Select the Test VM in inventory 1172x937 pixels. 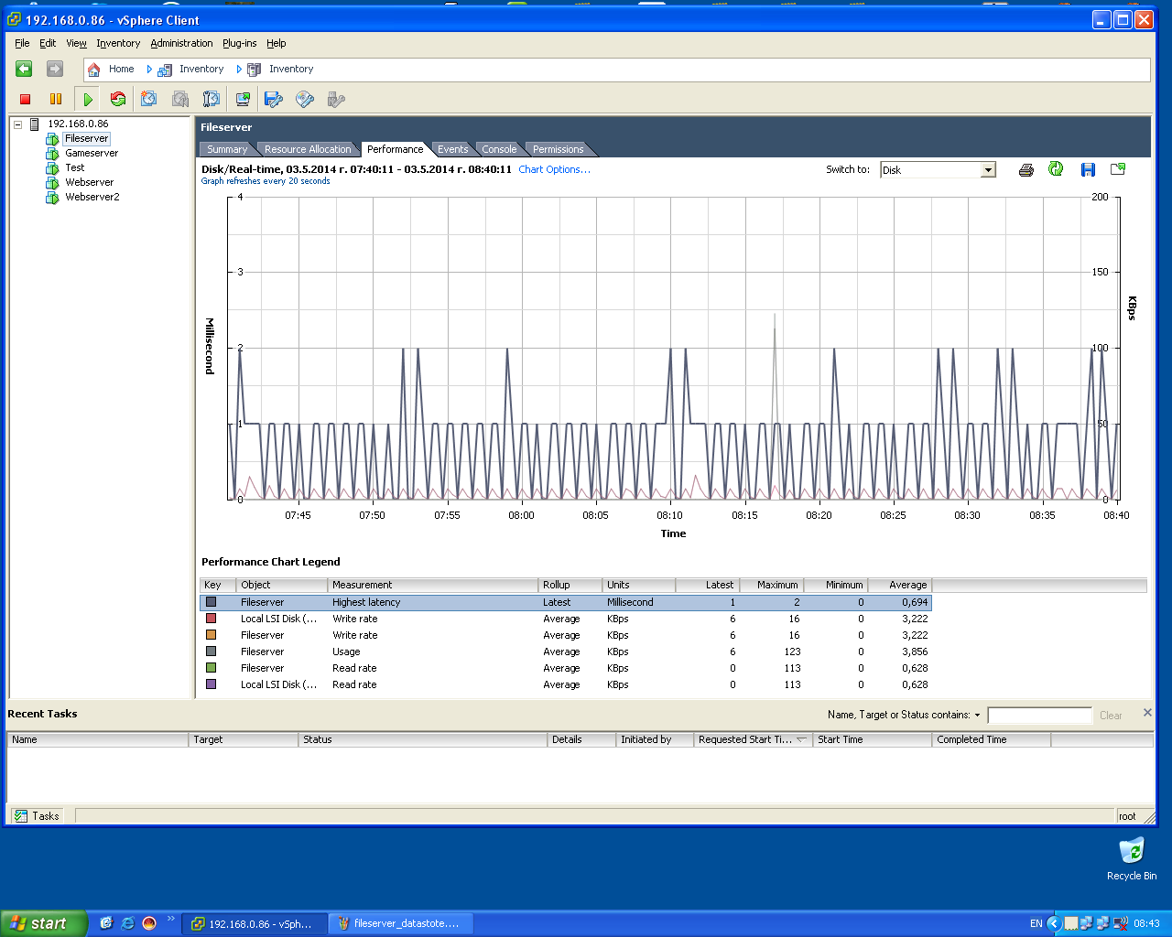[75, 167]
